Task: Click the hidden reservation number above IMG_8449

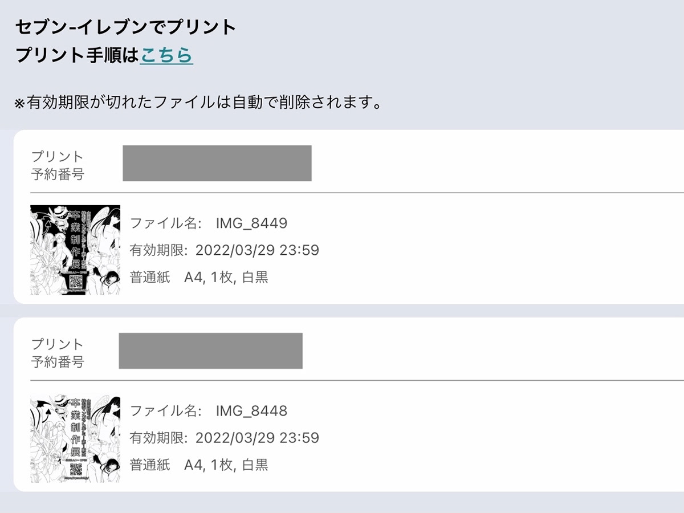Action: (217, 163)
